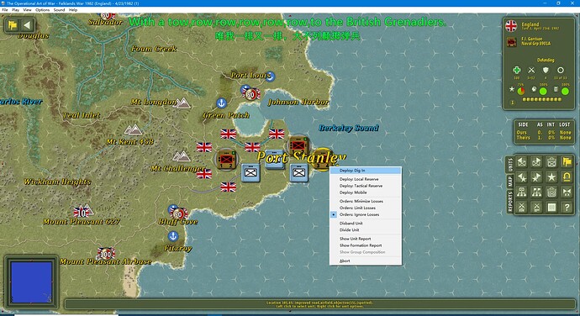The width and height of the screenshot is (580, 316).
Task: Click the formation hierarchy tree icon
Action: click(521, 192)
